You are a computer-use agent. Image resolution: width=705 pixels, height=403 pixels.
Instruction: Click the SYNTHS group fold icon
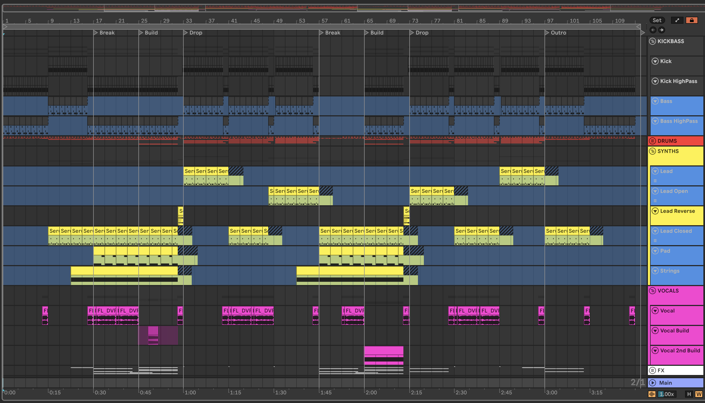[x=652, y=151]
